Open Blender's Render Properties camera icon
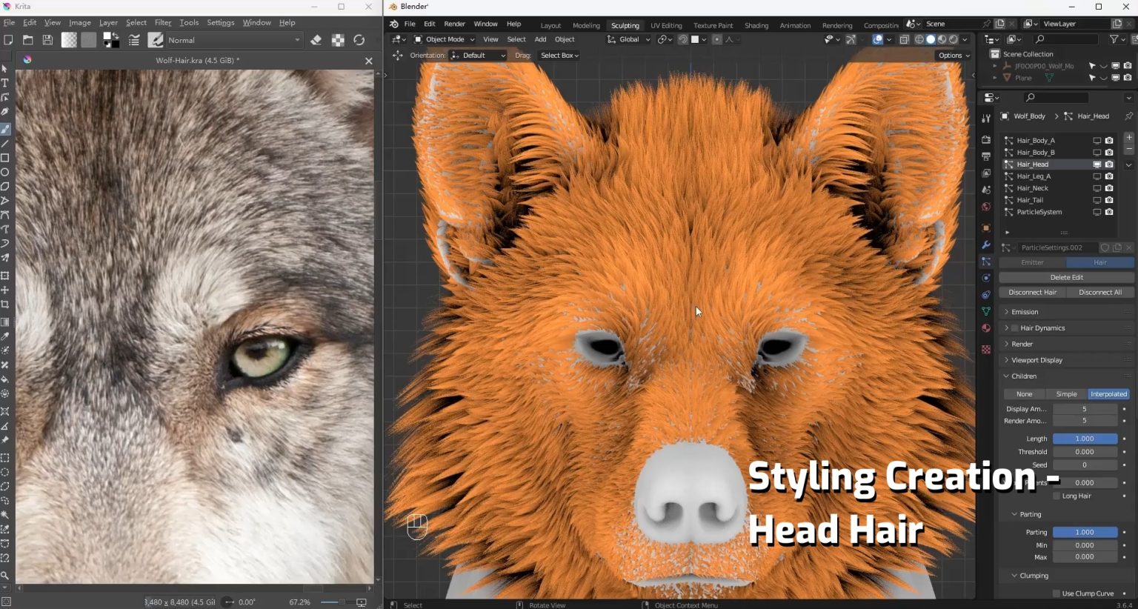This screenshot has width=1138, height=609. pos(986,139)
